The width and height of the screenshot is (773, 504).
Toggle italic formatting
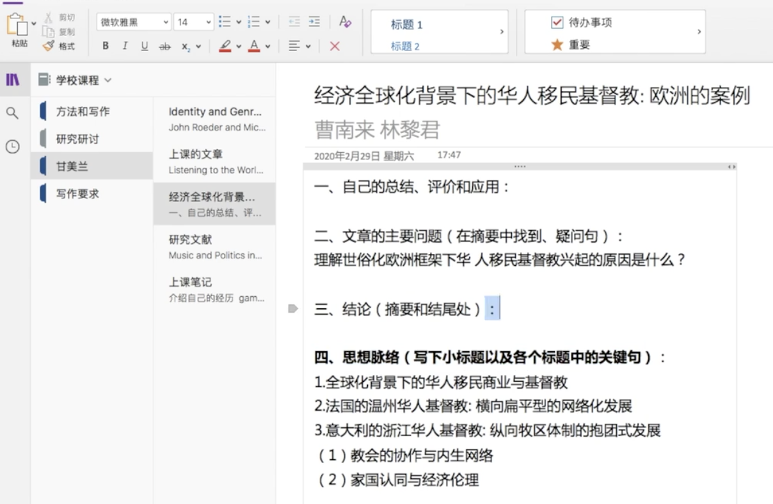click(x=125, y=46)
